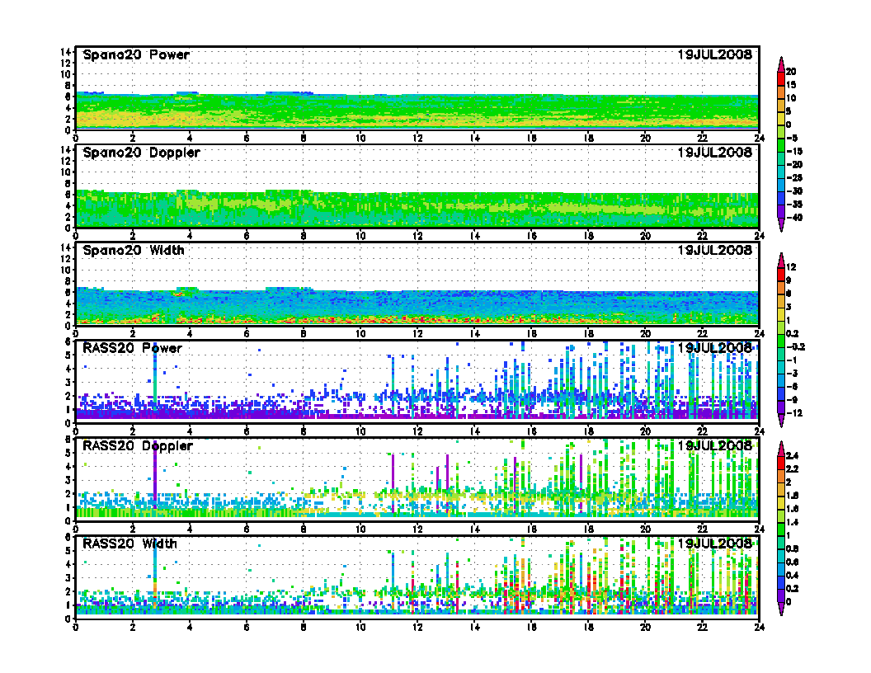
Task: Click the '20' label on the top color bar
Action: tap(791, 72)
